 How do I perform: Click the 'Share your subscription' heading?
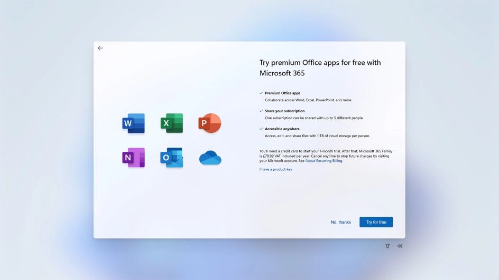coord(285,111)
